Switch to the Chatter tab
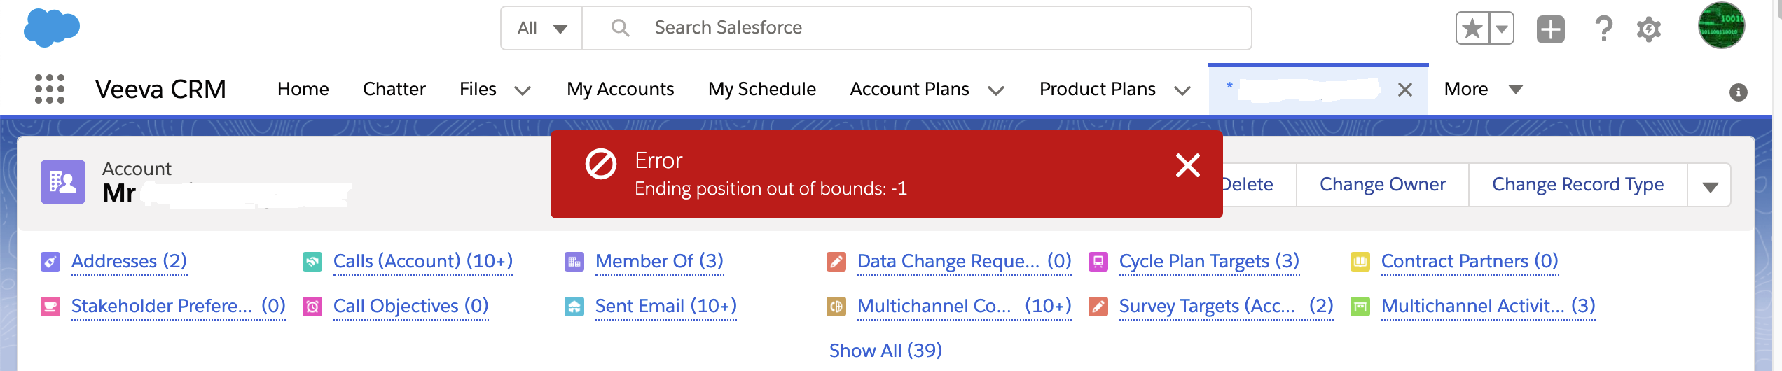 coord(394,89)
